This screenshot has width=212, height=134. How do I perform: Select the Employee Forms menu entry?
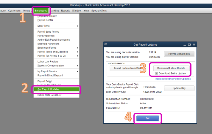[x=56, y=48]
